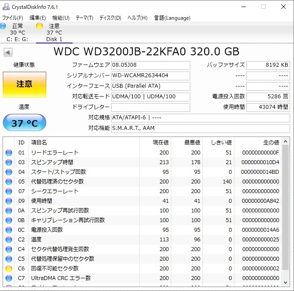
Task: Click the buffer size value 8192 KB
Action: 268,65
